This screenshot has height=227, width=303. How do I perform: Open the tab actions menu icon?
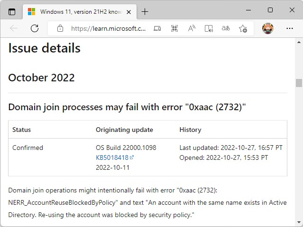[x=12, y=11]
